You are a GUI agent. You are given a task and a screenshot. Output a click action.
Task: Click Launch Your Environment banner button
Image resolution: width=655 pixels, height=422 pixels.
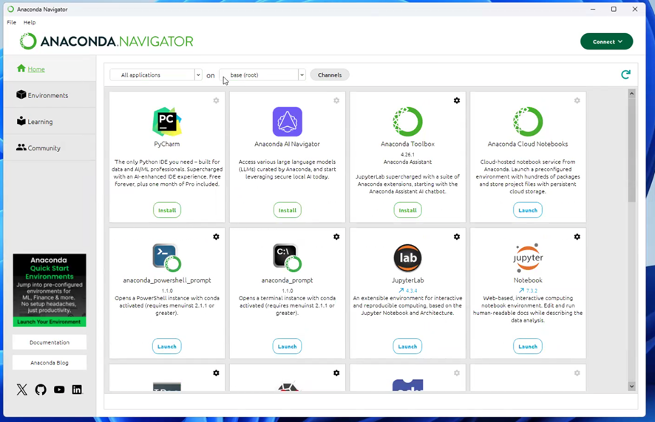(50, 322)
